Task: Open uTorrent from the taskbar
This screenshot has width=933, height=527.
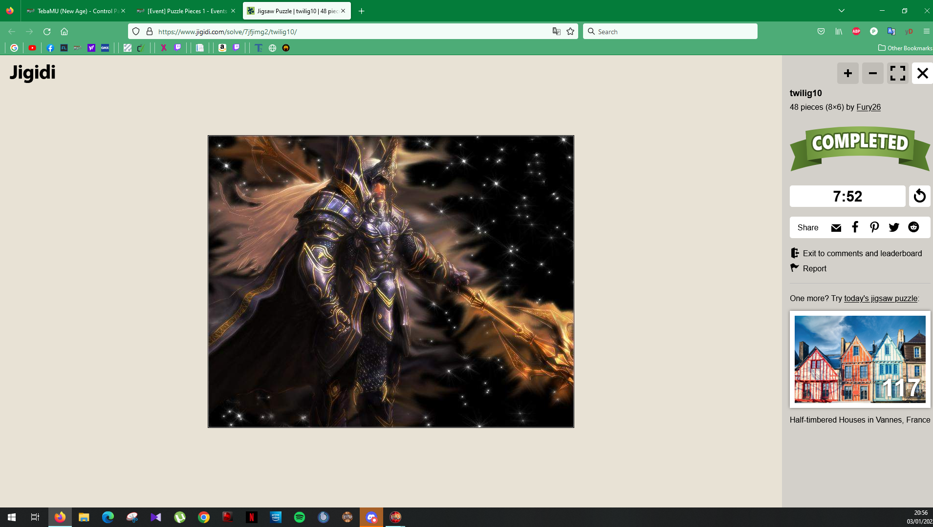Action: 180,517
